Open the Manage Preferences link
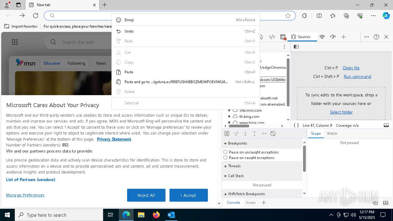This screenshot has width=393, height=221. (x=25, y=195)
